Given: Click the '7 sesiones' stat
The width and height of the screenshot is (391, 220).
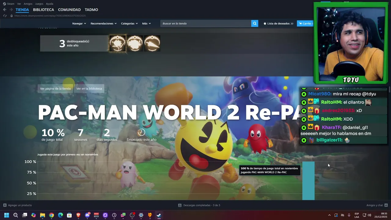Looking at the screenshot, I should (80, 135).
